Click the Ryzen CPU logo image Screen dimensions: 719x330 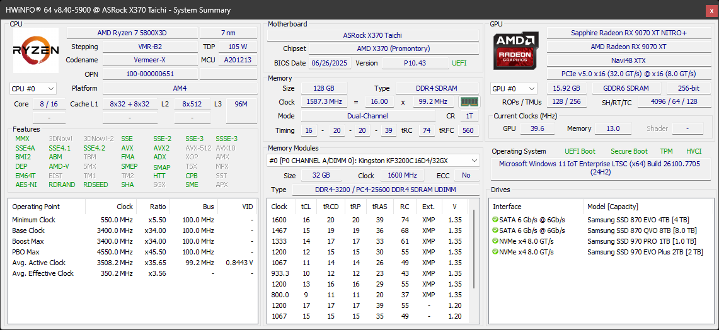click(36, 50)
